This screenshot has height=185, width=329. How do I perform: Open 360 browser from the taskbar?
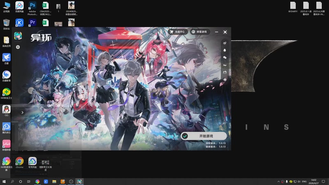point(37,181)
